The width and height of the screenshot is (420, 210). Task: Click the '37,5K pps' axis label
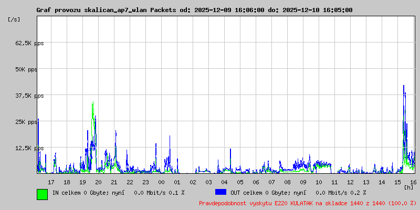click(29, 96)
